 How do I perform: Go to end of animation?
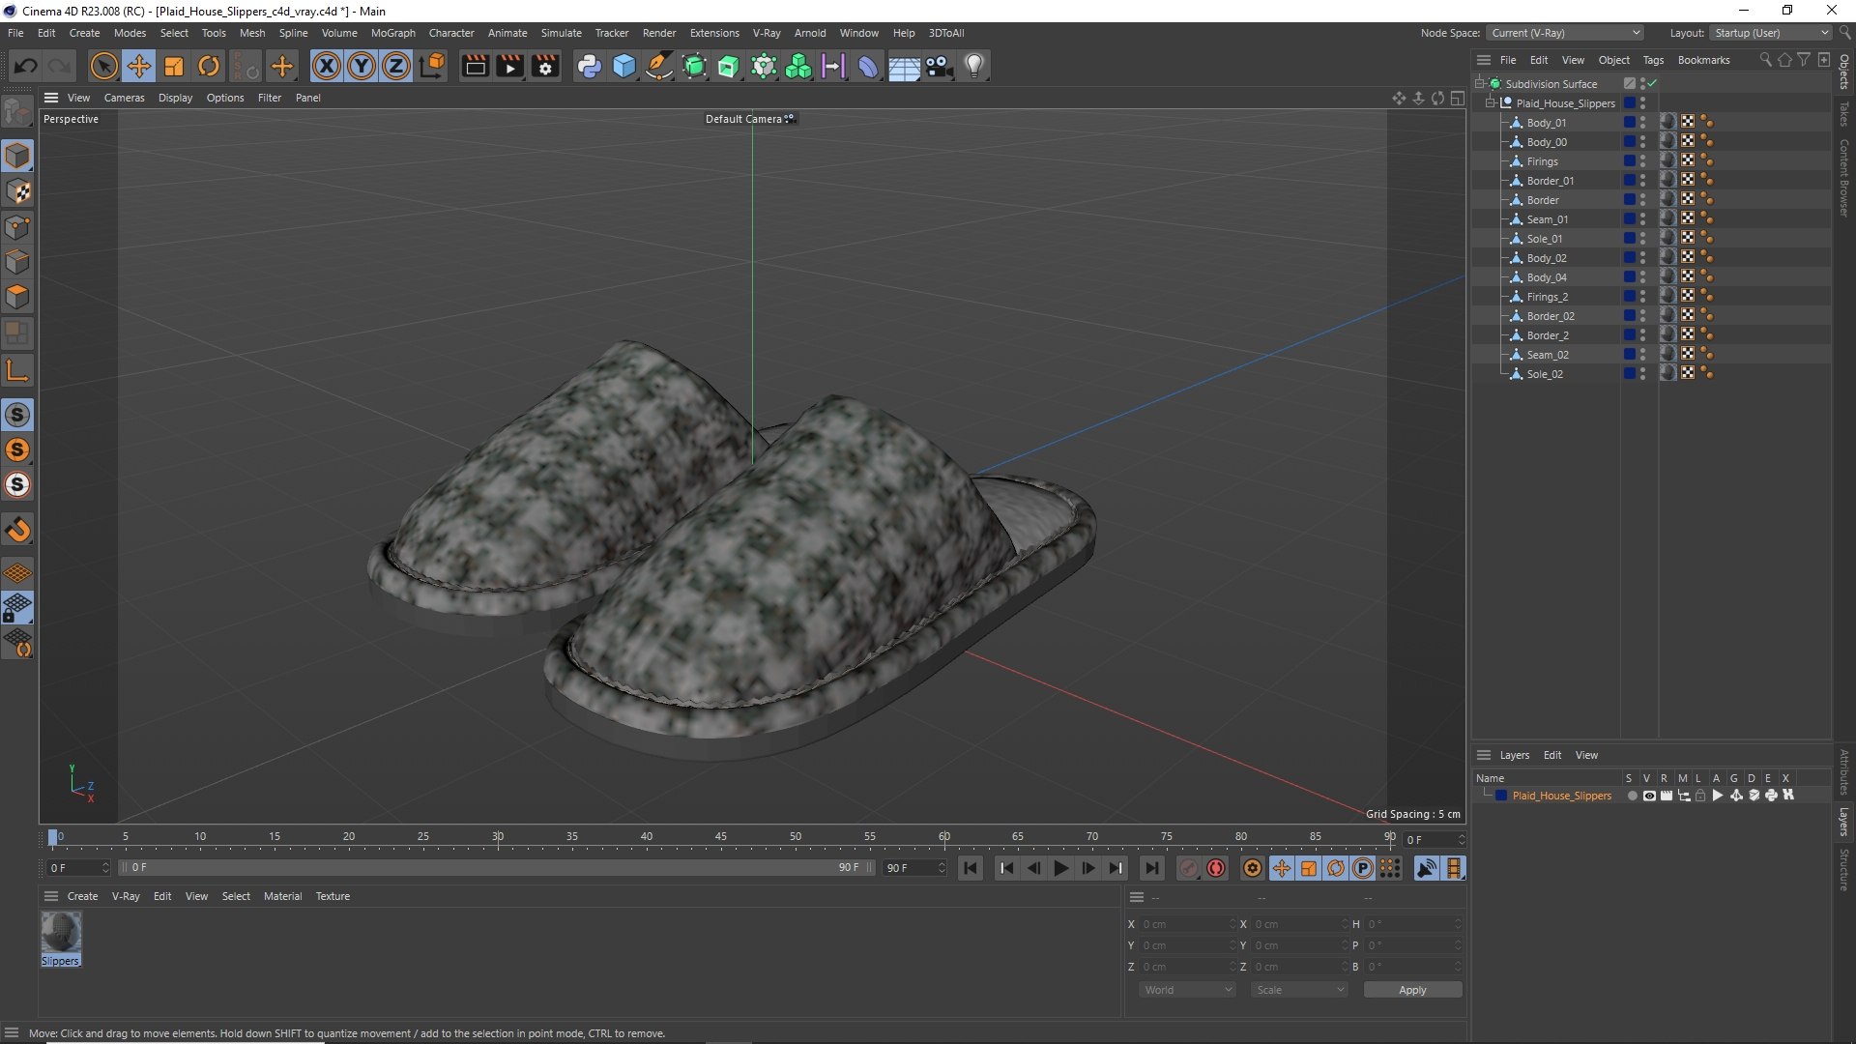click(x=1150, y=868)
